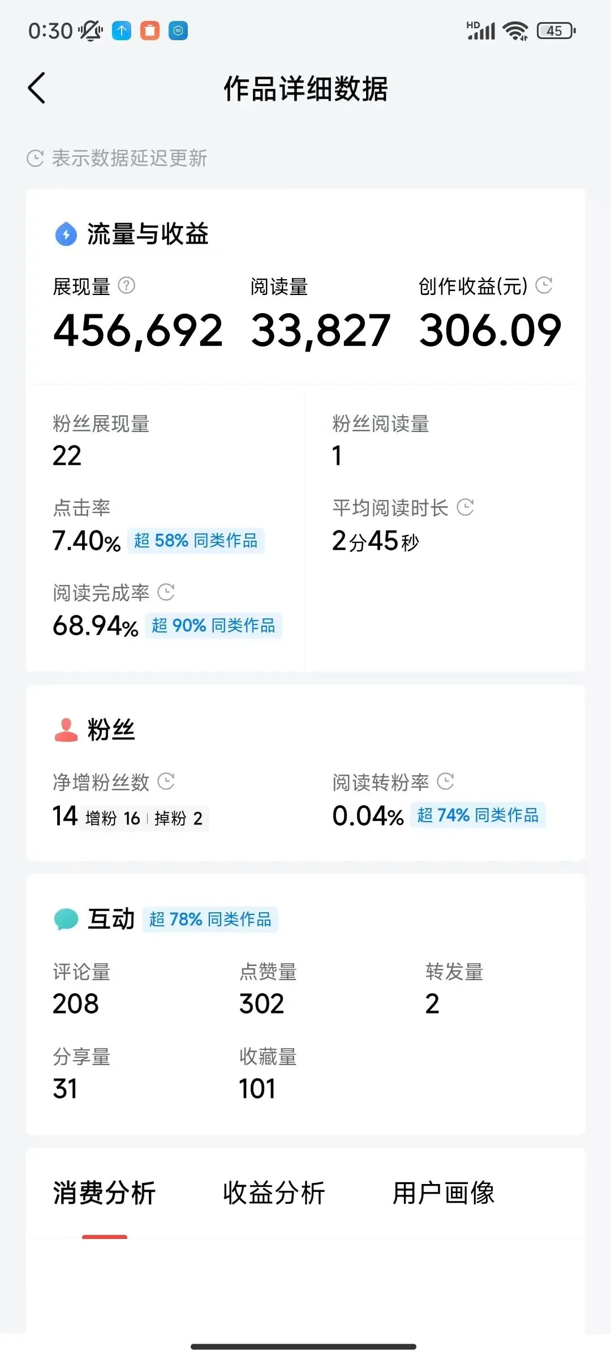
Task: Select the 消费分析 tab
Action: pyautogui.click(x=104, y=1193)
